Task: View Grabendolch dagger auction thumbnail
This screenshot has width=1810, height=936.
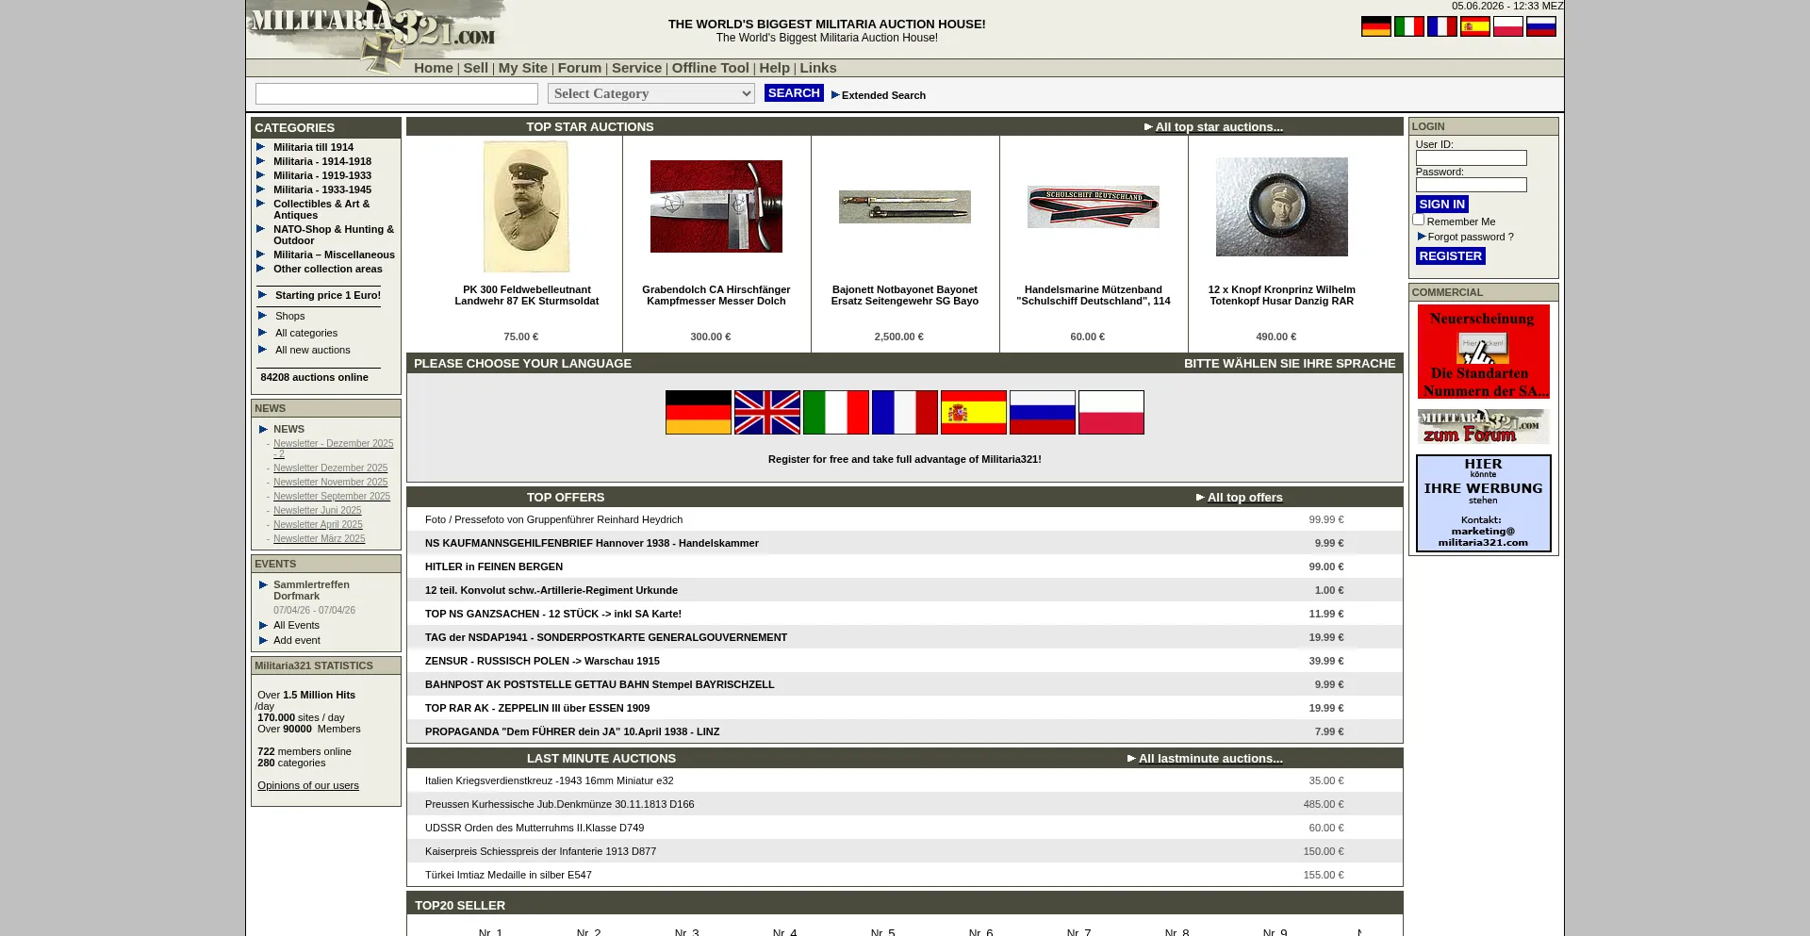Action: click(716, 206)
